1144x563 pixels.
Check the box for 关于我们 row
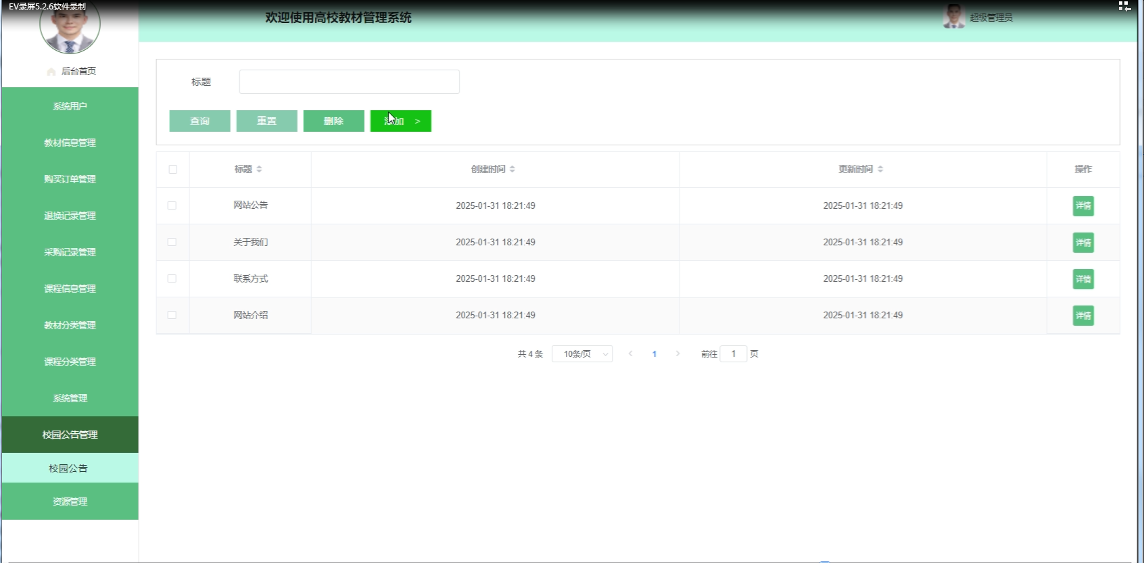(172, 242)
